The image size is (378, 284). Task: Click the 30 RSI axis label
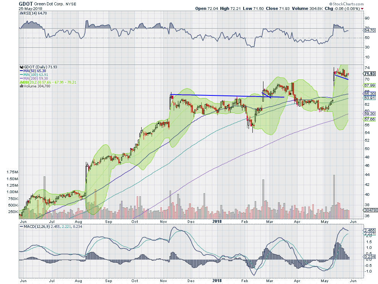(367, 47)
